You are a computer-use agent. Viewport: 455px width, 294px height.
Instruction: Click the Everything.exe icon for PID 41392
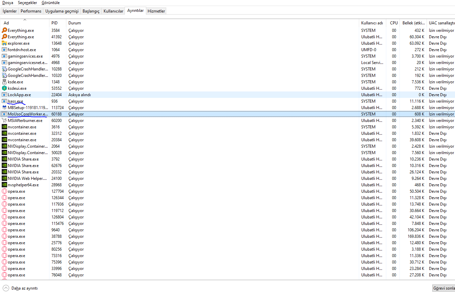(x=4, y=37)
